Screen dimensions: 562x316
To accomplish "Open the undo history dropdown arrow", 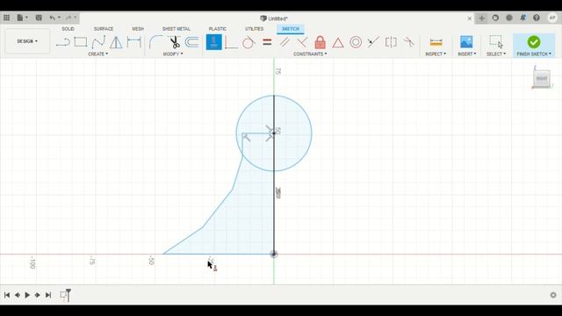I will [59, 18].
